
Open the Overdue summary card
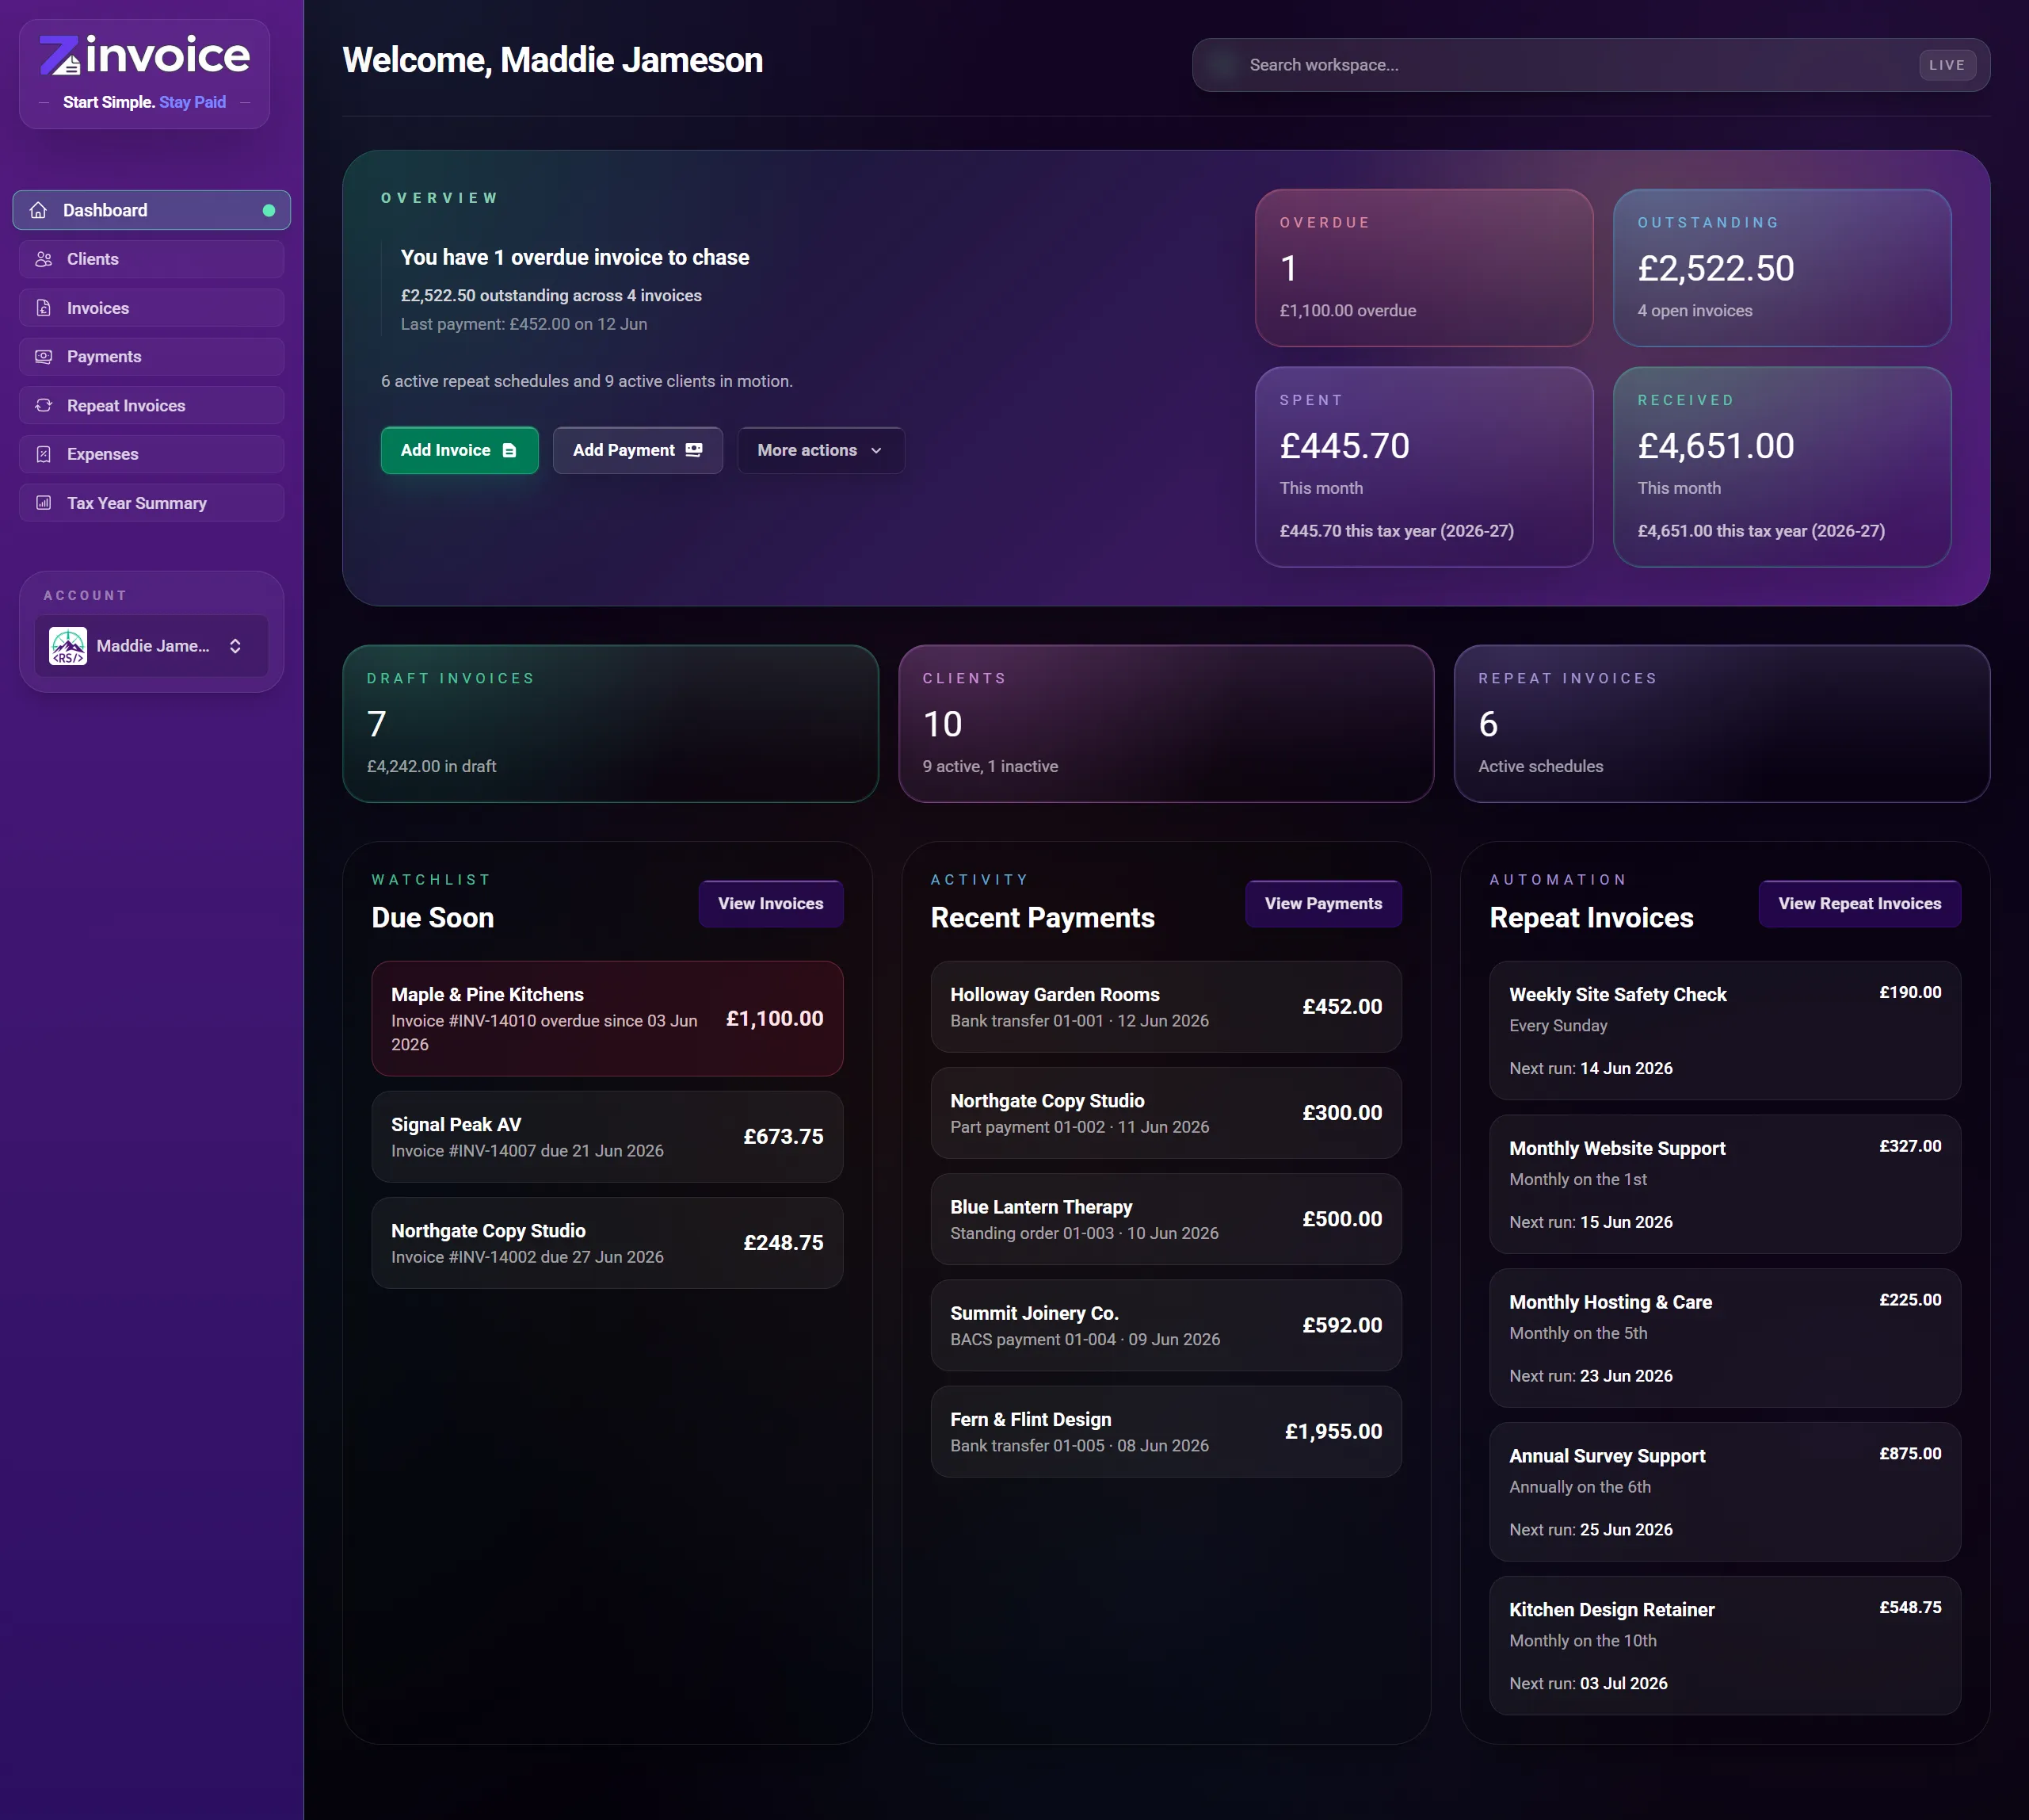click(x=1424, y=268)
